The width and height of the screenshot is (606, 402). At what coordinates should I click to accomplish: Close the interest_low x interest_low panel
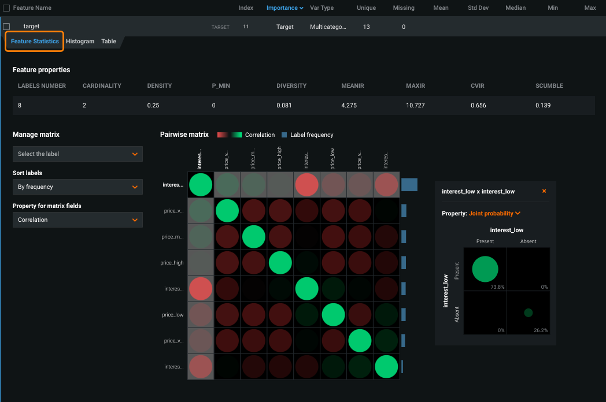544,191
